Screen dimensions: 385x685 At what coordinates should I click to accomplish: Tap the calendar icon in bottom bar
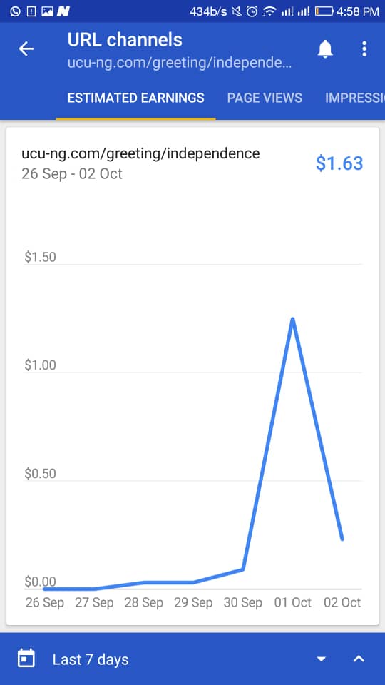[x=26, y=659]
